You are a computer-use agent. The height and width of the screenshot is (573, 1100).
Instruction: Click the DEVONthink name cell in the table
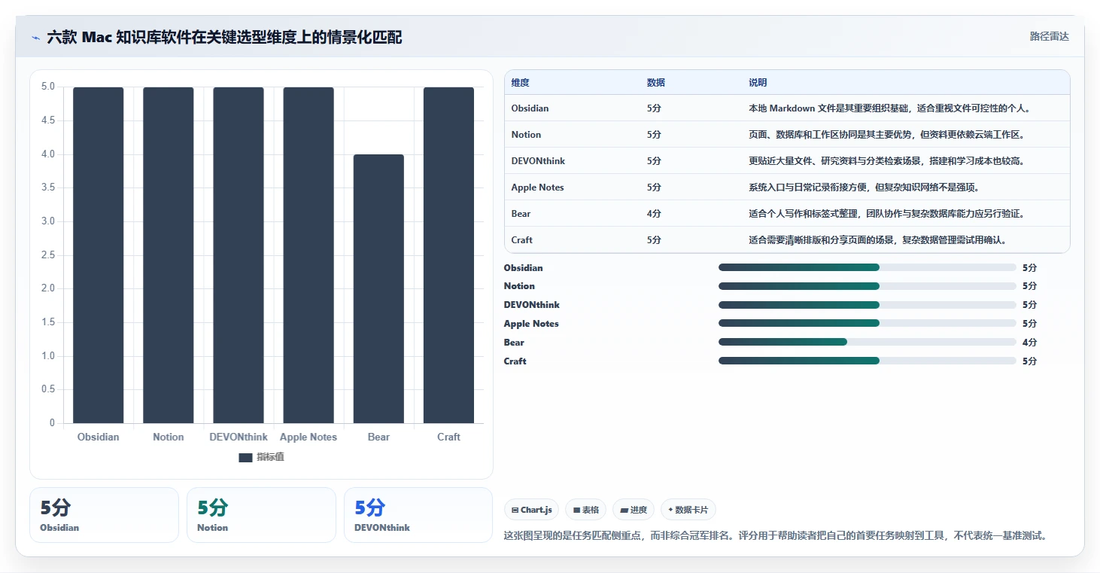(538, 161)
